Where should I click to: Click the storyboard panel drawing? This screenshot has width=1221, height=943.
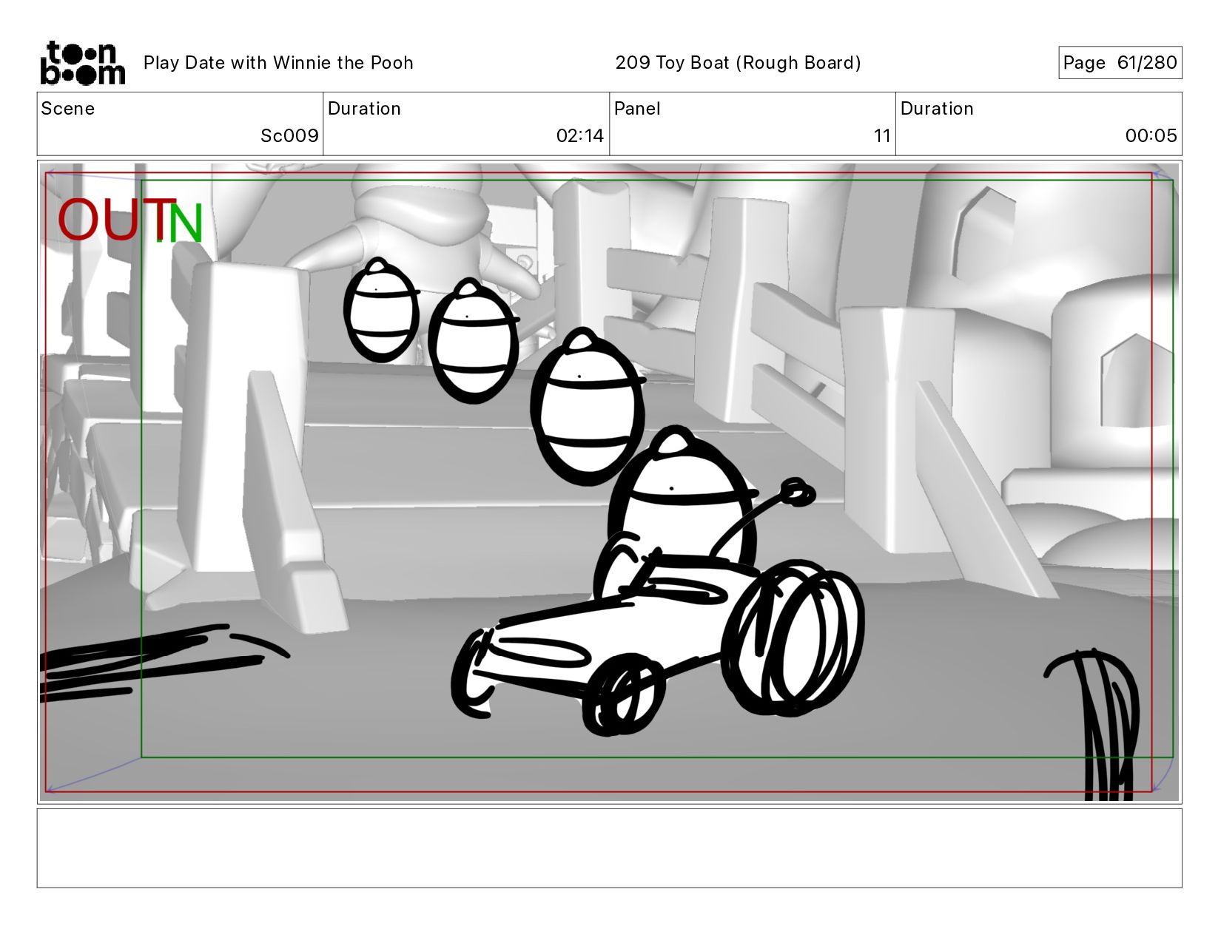(610, 482)
